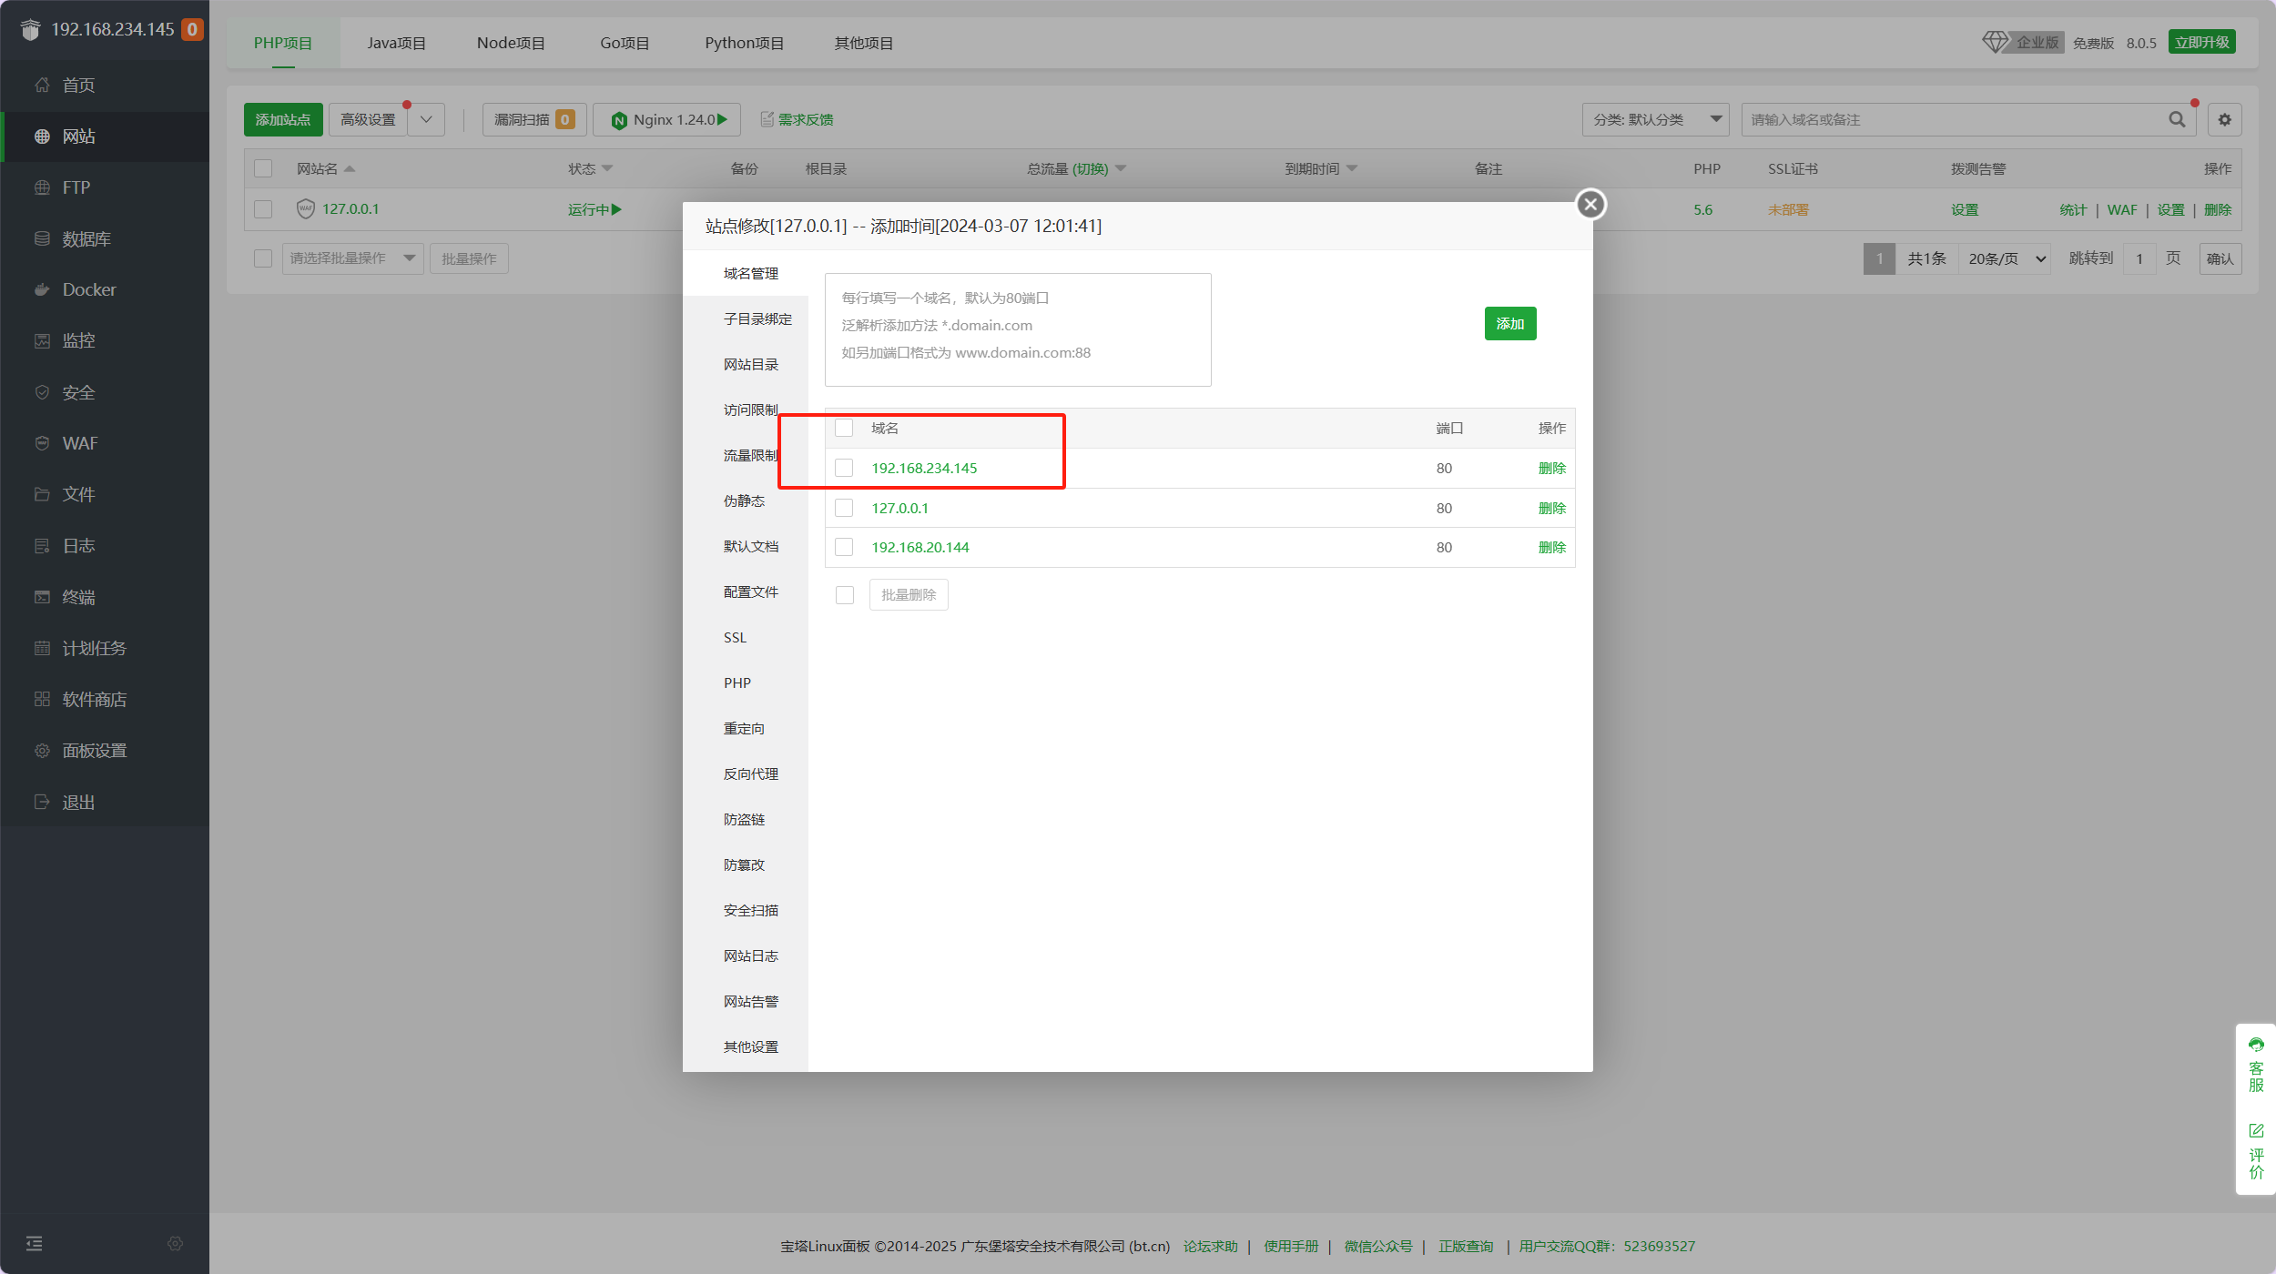The height and width of the screenshot is (1274, 2276).
Task: Click the Docker whale icon in sidebar
Action: [42, 289]
